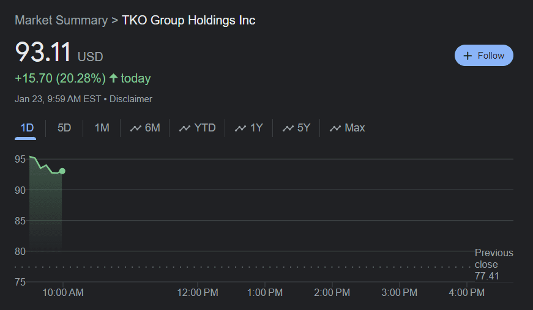Click the trend icon beside 6M

pyautogui.click(x=135, y=128)
